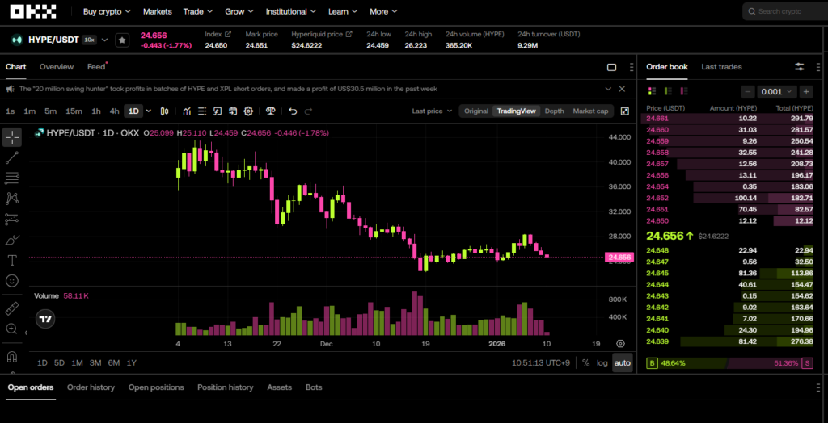Switch chart view to Depth
This screenshot has height=423, width=828.
tap(554, 111)
